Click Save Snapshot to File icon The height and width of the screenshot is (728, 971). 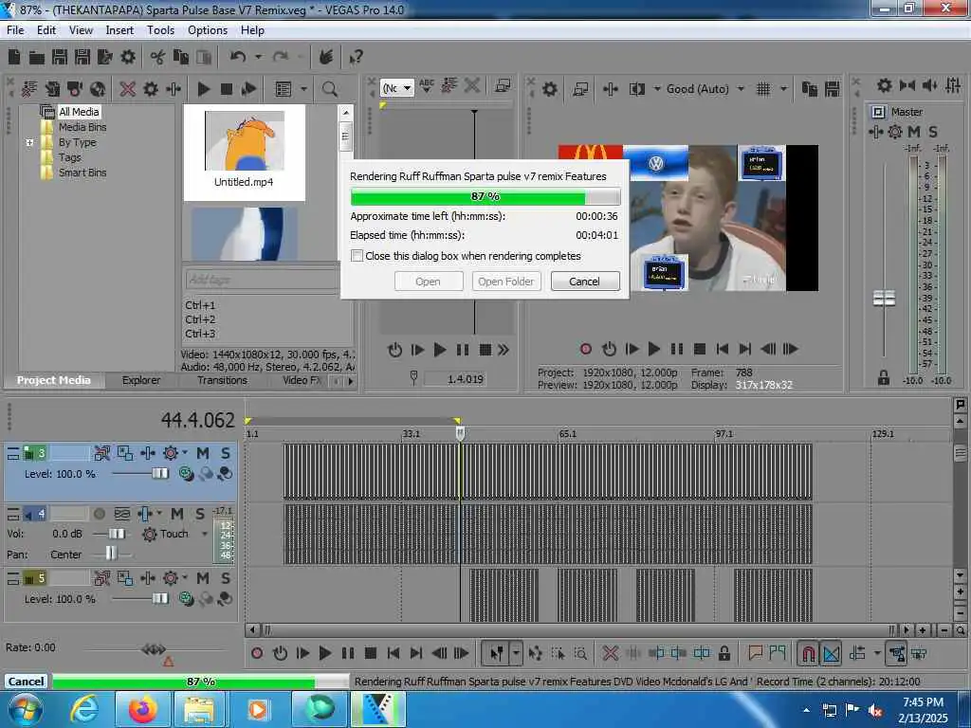tap(833, 88)
